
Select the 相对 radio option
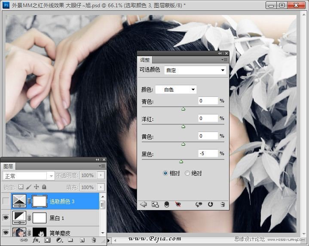(165, 173)
